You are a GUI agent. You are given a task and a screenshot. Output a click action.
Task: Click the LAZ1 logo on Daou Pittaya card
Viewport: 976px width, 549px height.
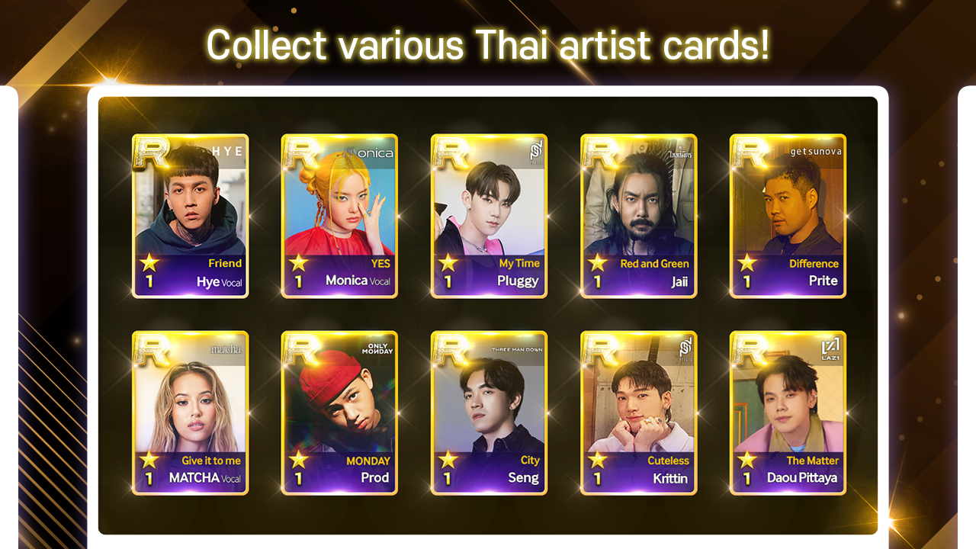[x=830, y=349]
